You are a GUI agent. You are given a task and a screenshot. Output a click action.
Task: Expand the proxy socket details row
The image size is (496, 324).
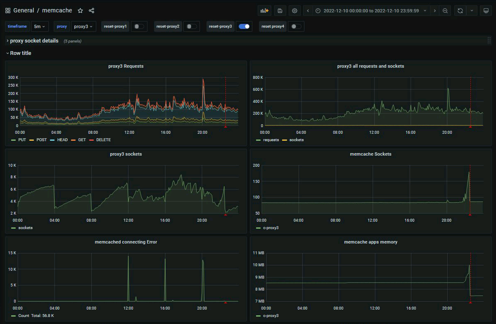tap(34, 41)
